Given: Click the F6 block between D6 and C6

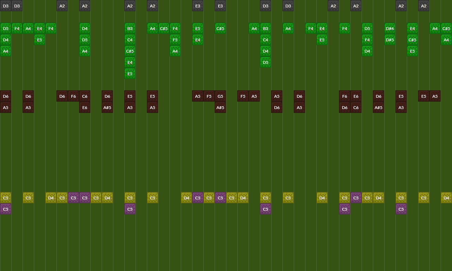Looking at the screenshot, I should click(x=73, y=96).
